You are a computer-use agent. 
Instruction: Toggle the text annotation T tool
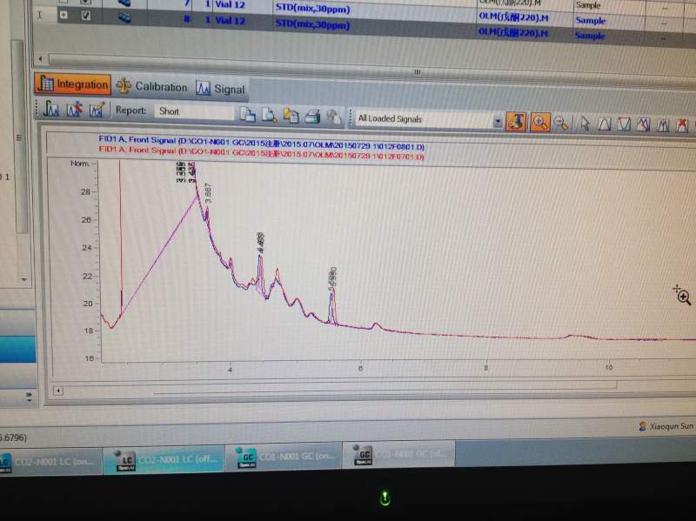[x=516, y=121]
